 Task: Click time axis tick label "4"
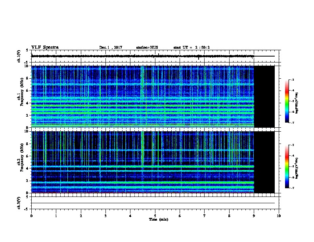(130, 216)
